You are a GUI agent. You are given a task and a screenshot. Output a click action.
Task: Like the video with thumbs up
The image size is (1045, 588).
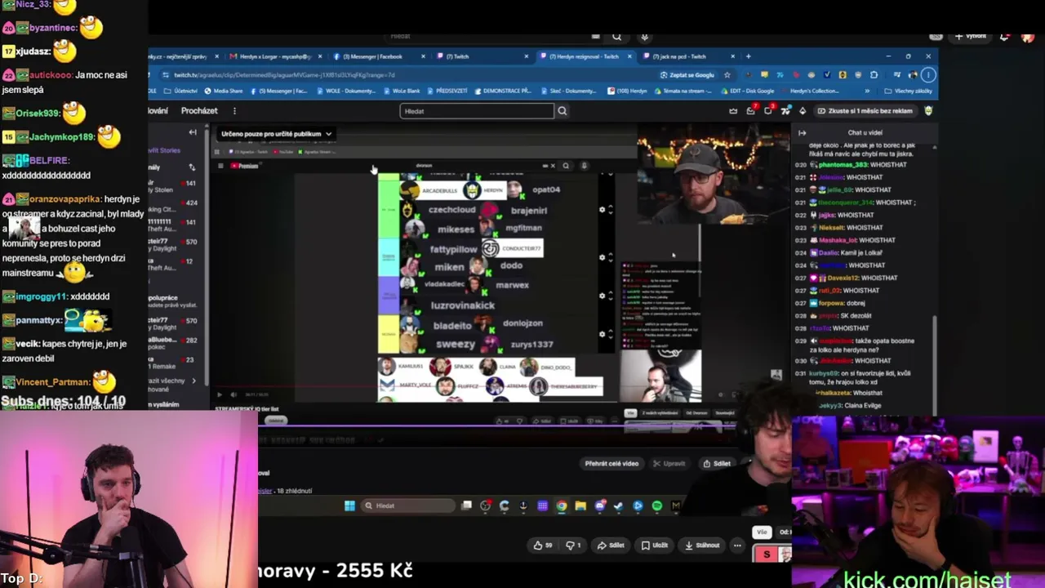tap(542, 546)
